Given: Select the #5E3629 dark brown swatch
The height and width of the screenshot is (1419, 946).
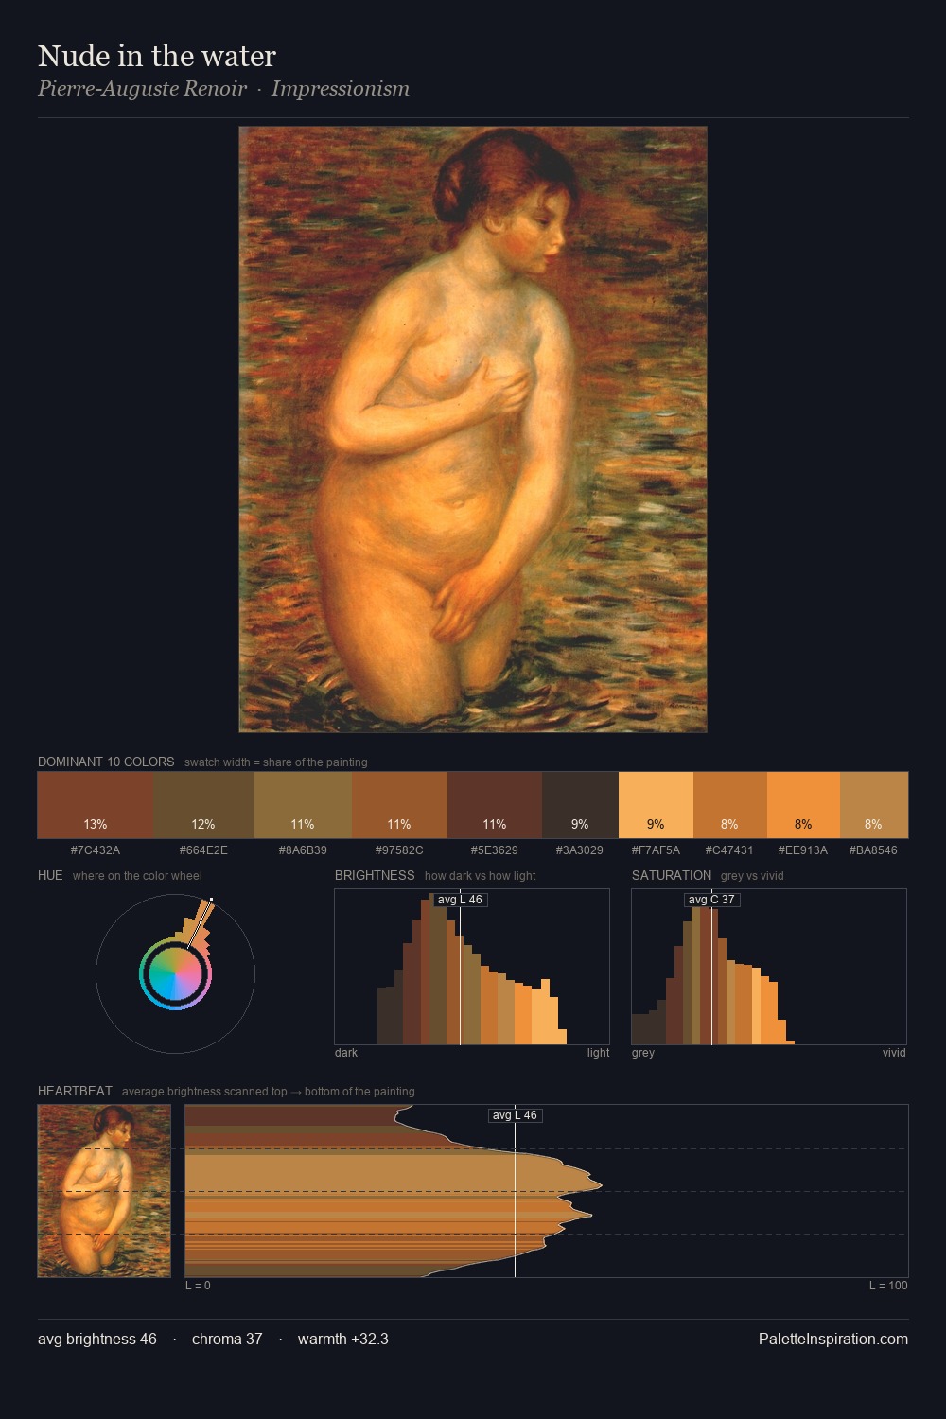Looking at the screenshot, I should 495,805.
